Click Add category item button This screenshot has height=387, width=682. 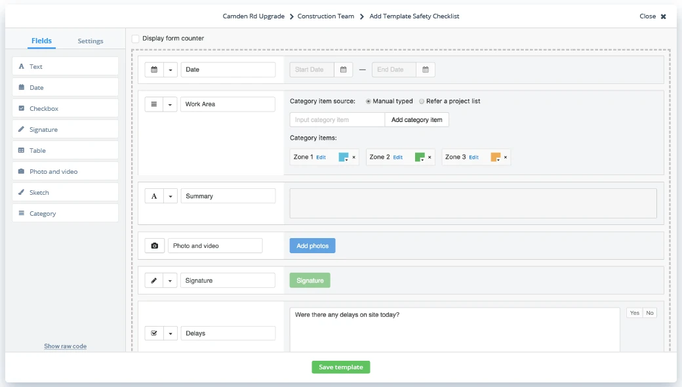tap(416, 119)
